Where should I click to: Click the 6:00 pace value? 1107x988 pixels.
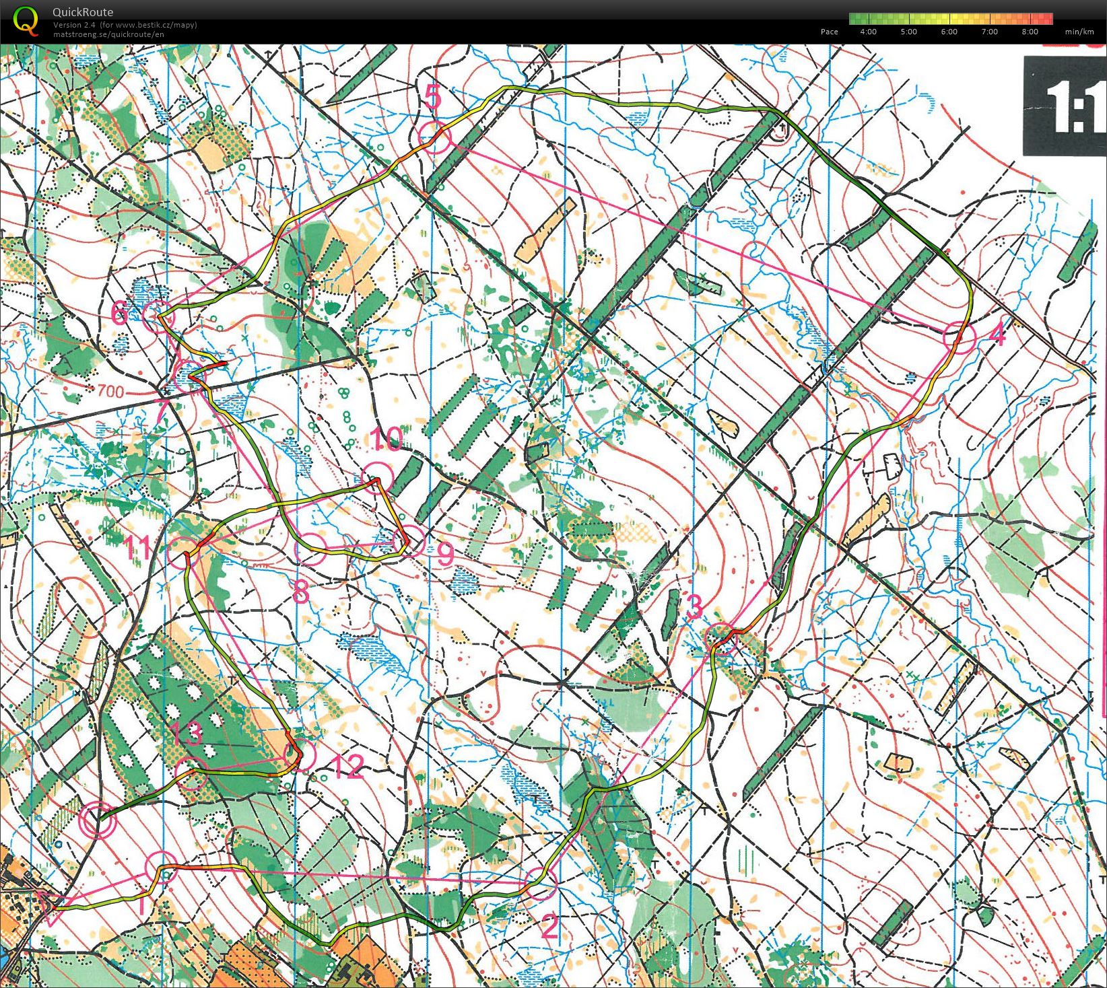coord(949,32)
